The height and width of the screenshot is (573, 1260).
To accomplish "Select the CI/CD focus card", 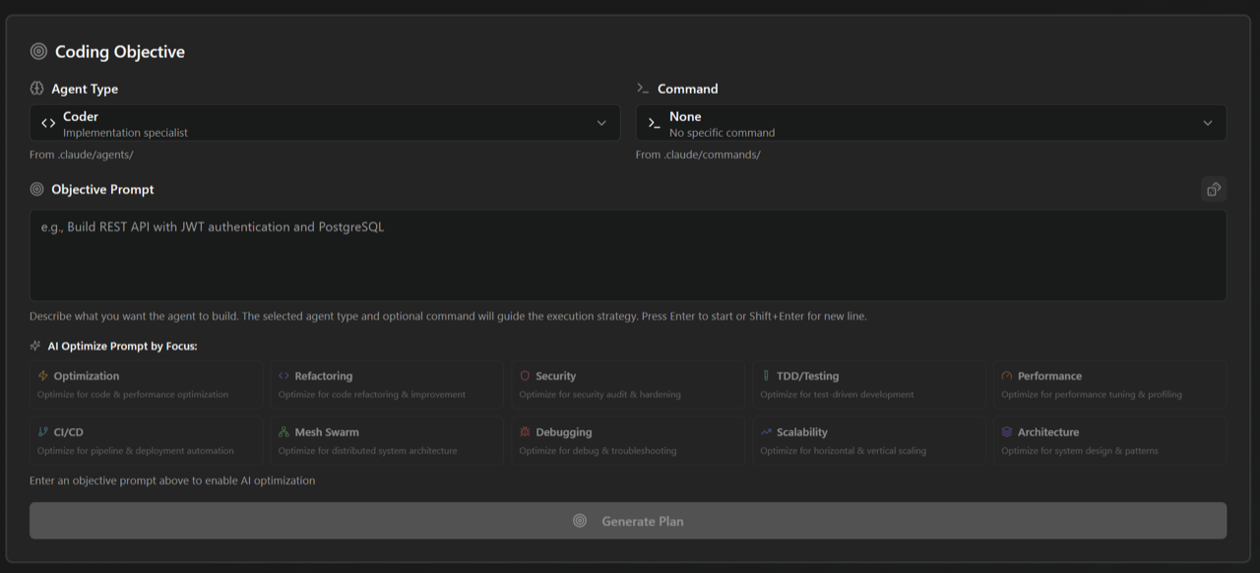I will (147, 440).
